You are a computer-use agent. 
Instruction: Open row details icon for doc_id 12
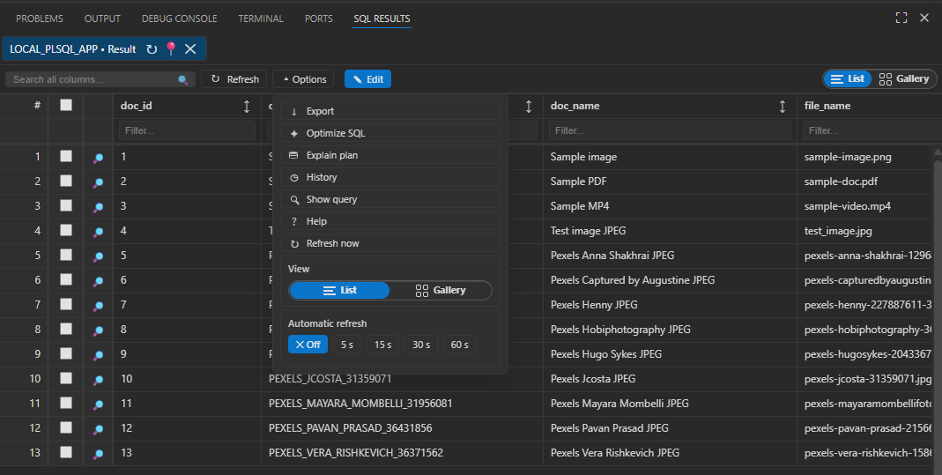pyautogui.click(x=98, y=429)
